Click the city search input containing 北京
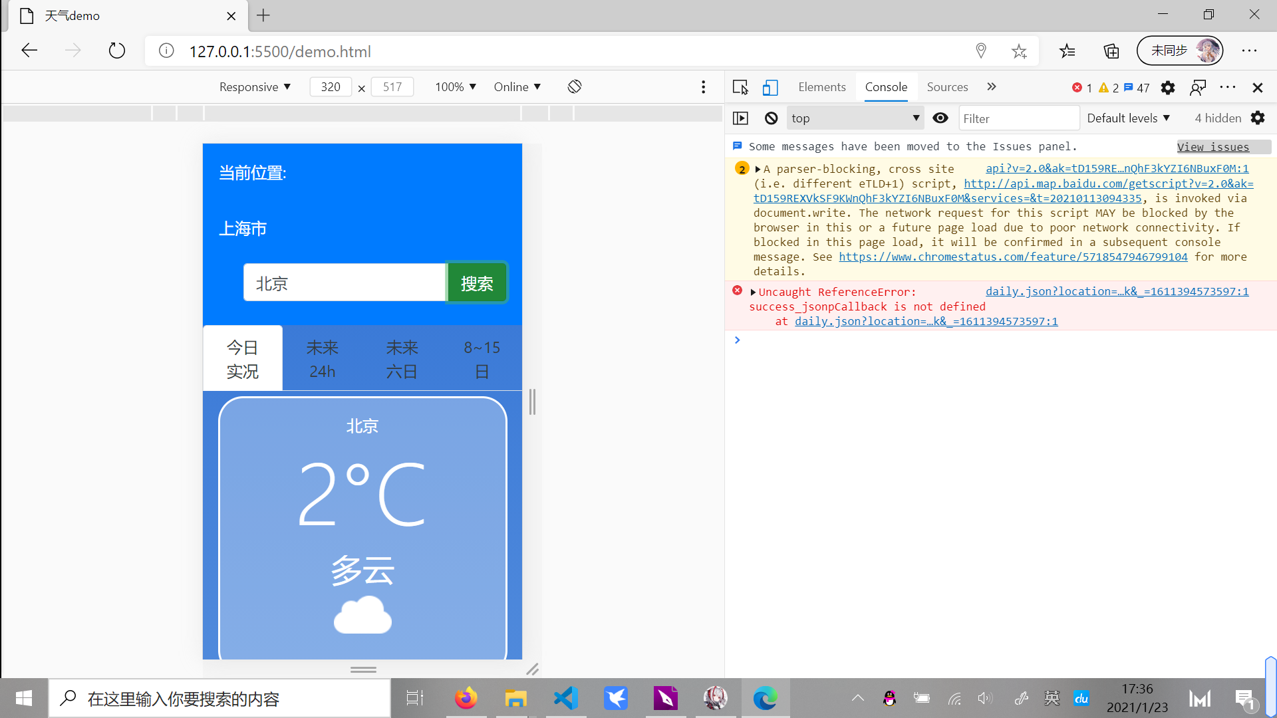The height and width of the screenshot is (718, 1277). (345, 283)
